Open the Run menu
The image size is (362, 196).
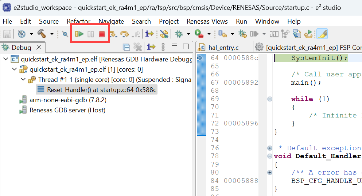pyautogui.click(x=241, y=21)
